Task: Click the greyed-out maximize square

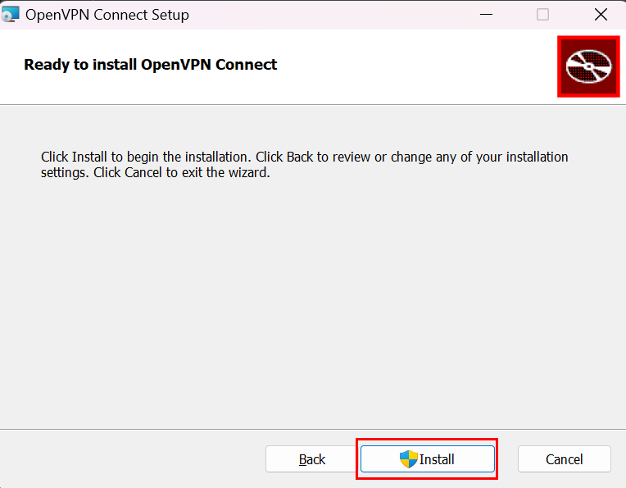Action: [x=542, y=14]
